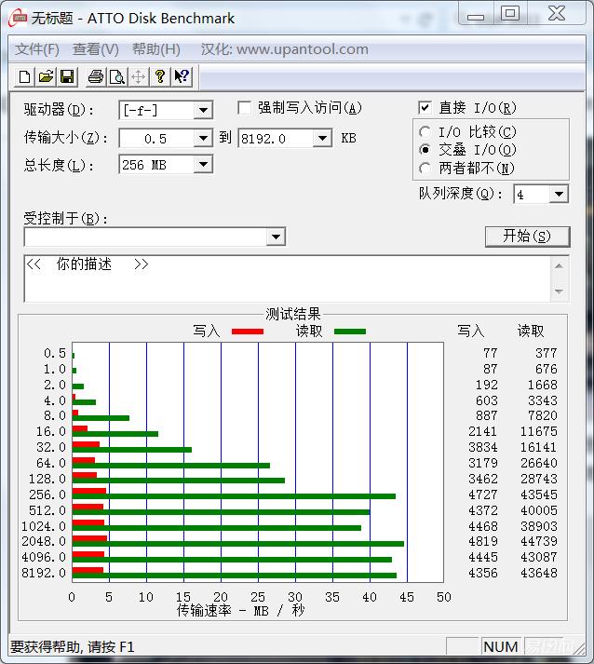Click the 写入 results column header

pyautogui.click(x=471, y=331)
